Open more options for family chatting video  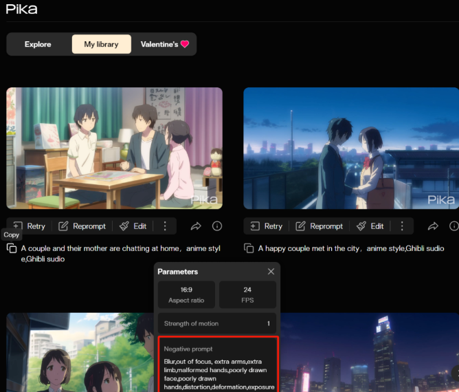click(165, 226)
